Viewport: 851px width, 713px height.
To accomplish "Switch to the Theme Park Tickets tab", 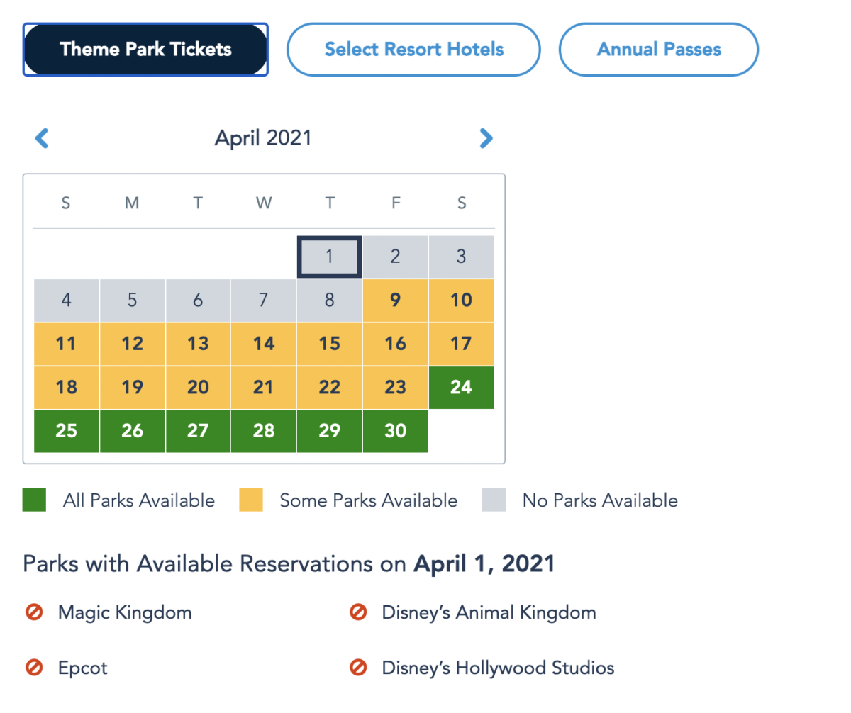I will (145, 50).
